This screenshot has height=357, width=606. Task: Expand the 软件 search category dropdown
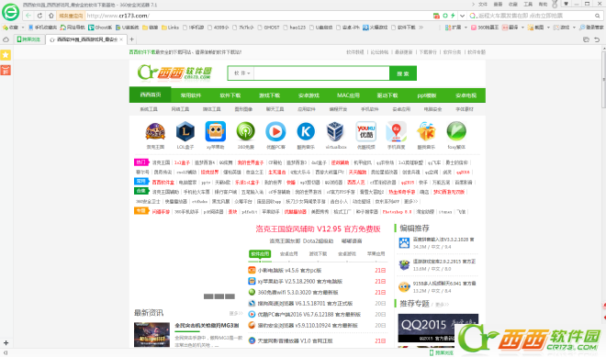[x=241, y=73]
